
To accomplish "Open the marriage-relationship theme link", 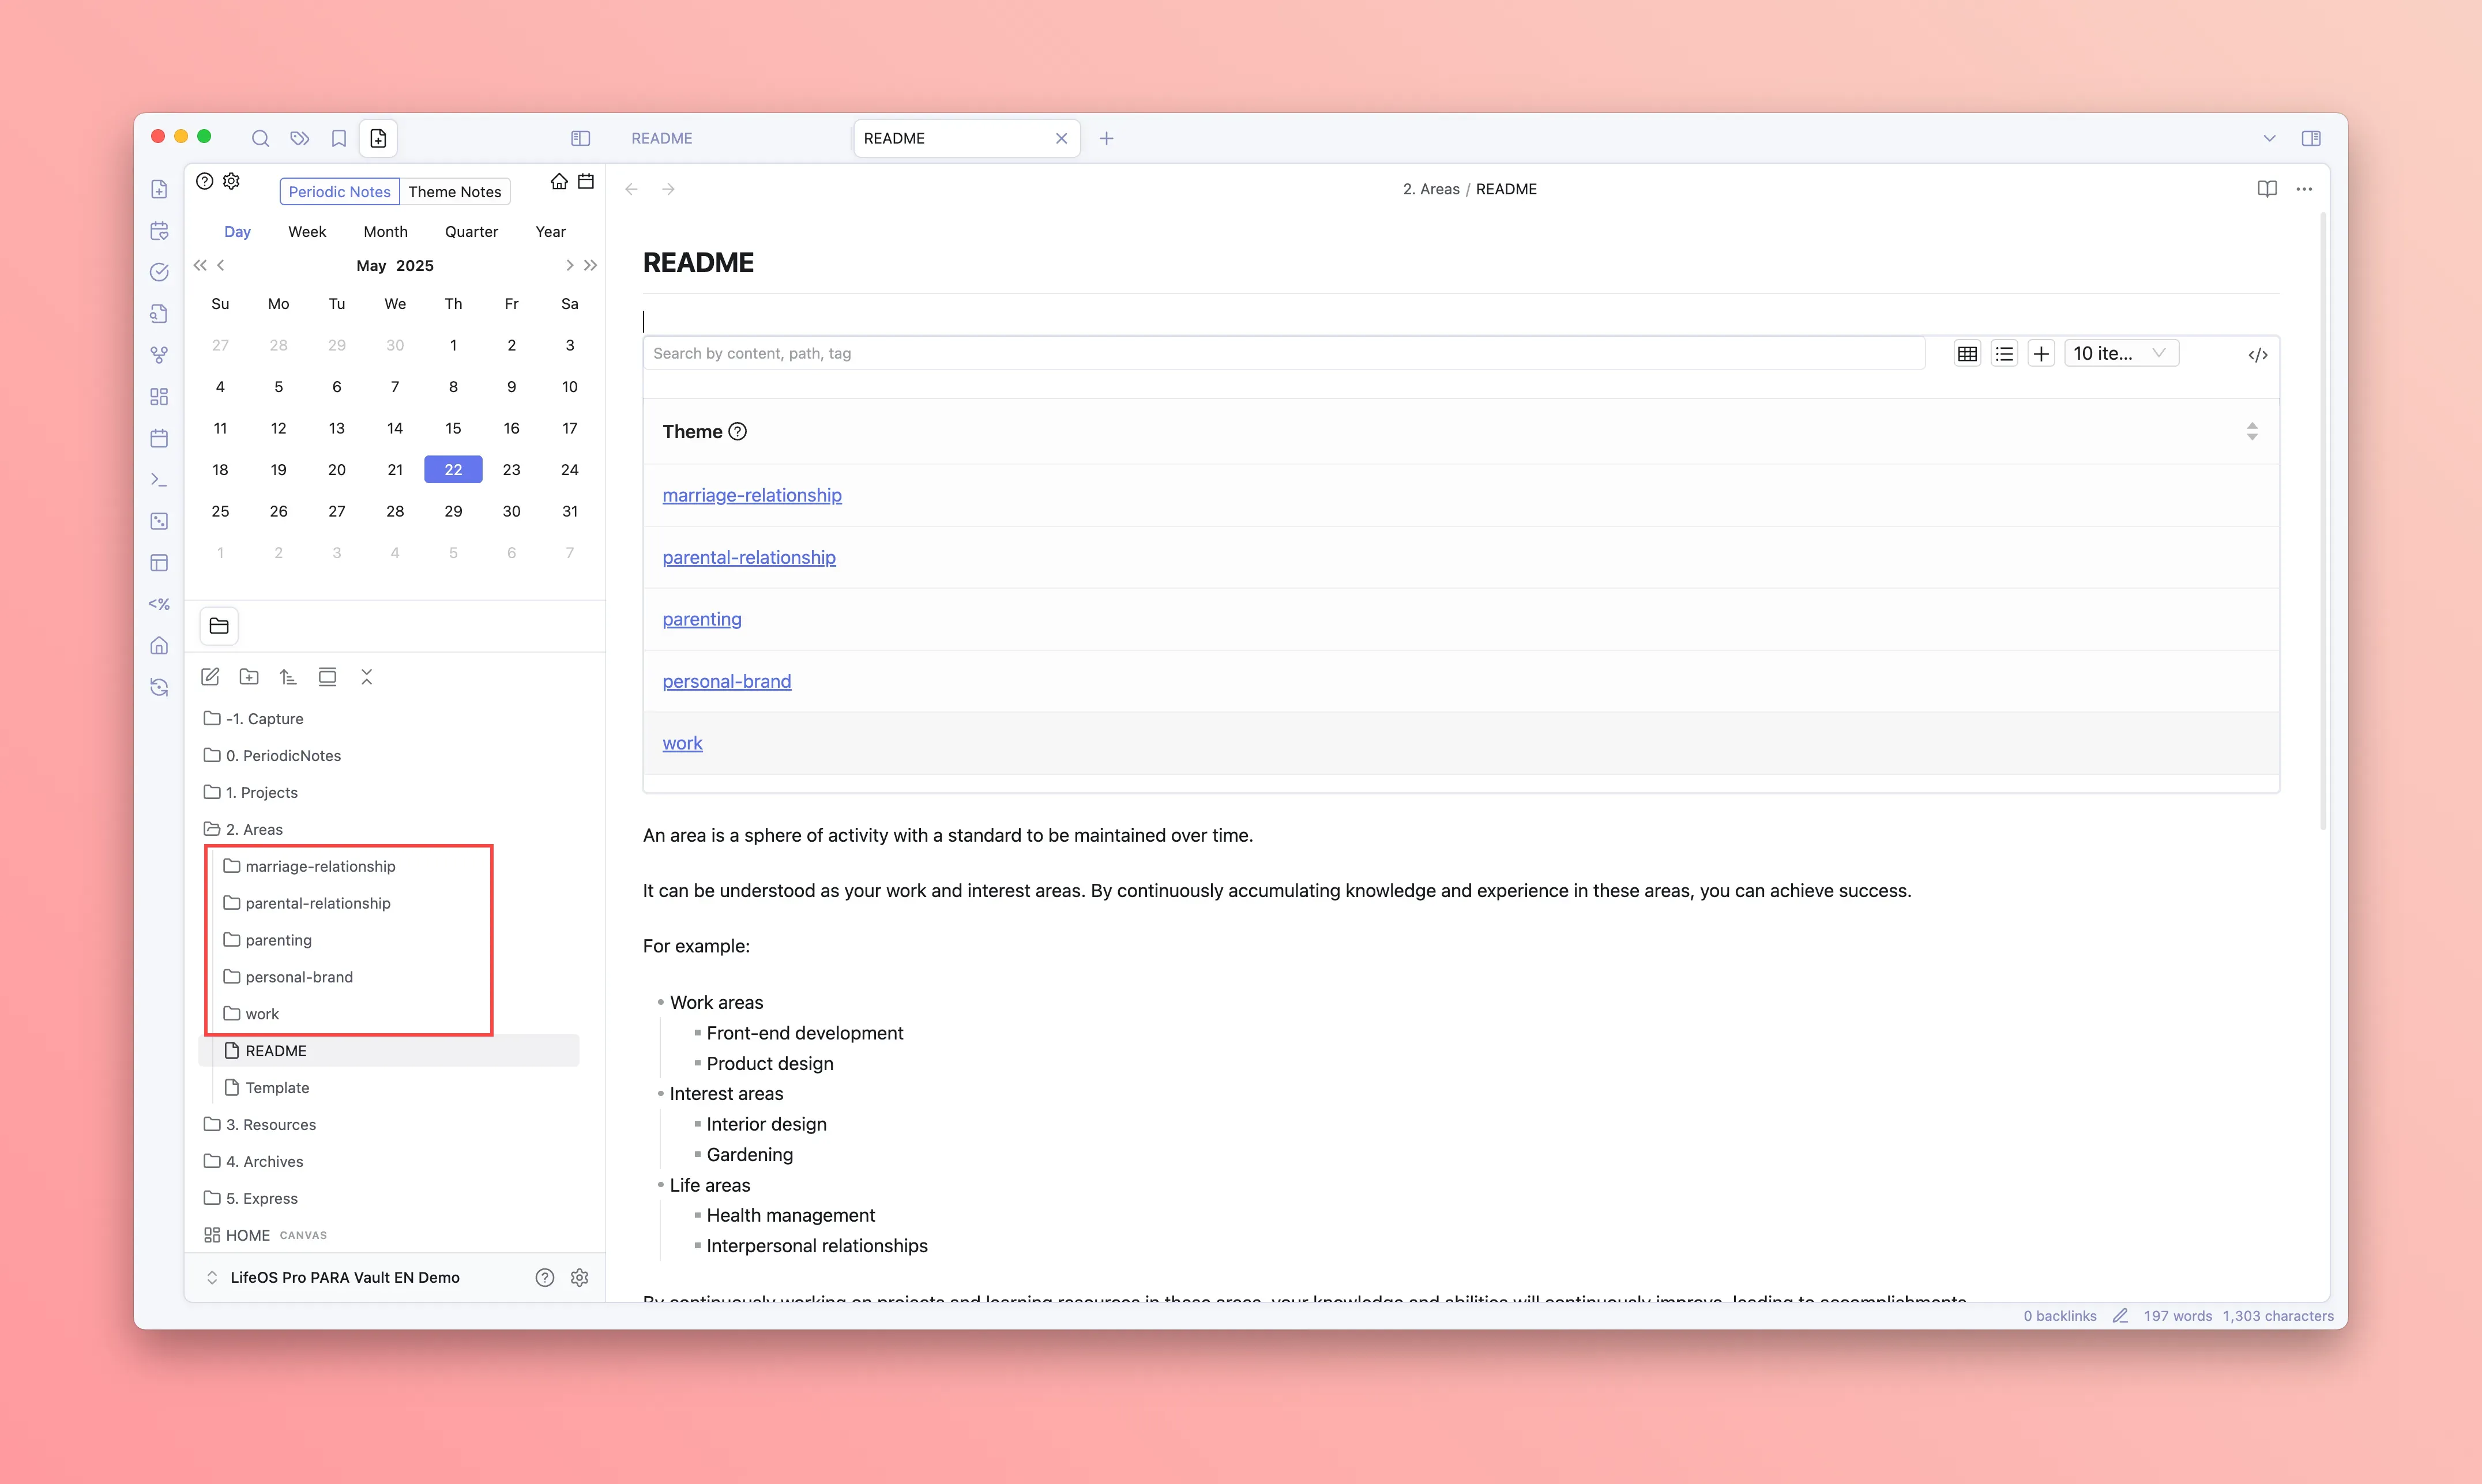I will [x=751, y=495].
